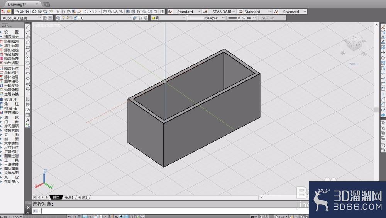The image size is (386, 218).
Task: Click the Undo arrow icon
Action: (86, 12)
